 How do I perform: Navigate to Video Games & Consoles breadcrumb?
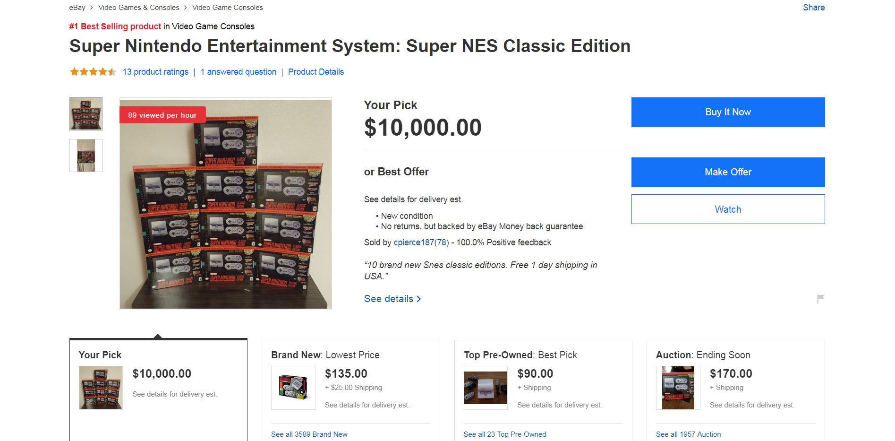[x=138, y=8]
